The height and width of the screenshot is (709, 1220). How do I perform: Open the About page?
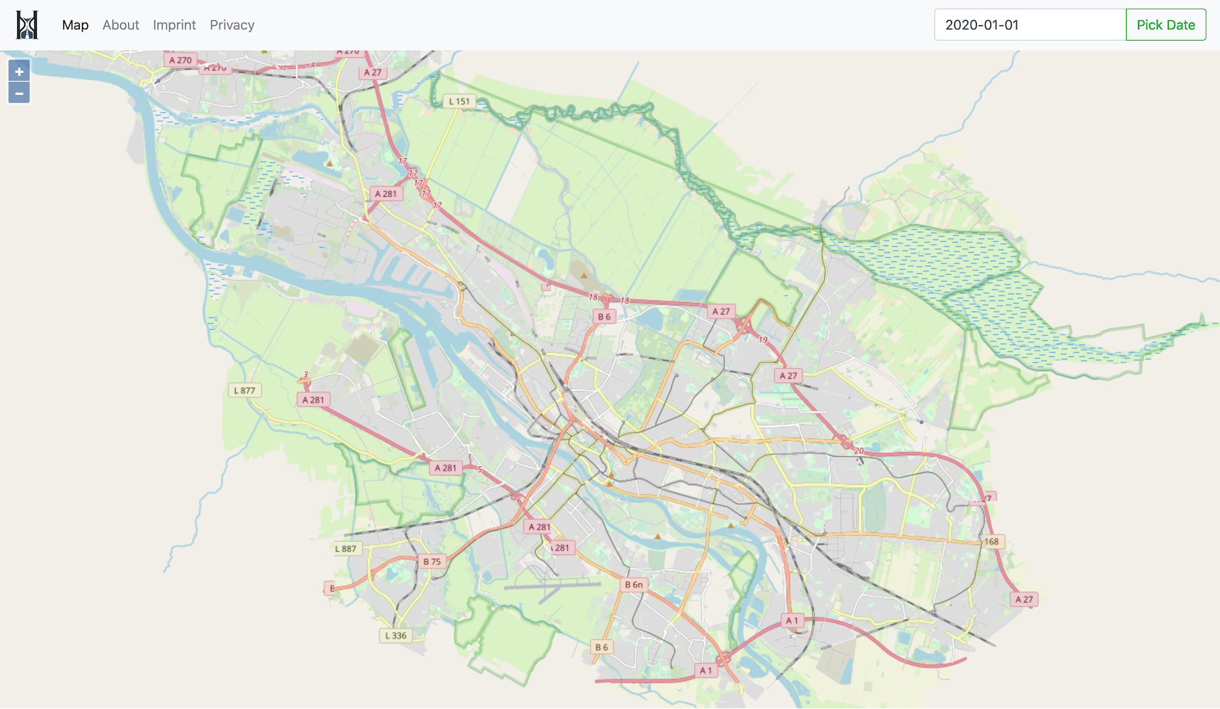pos(120,25)
